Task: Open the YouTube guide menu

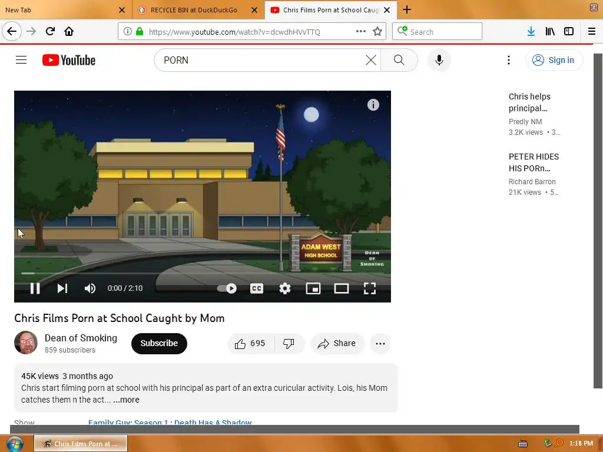Action: (x=21, y=60)
